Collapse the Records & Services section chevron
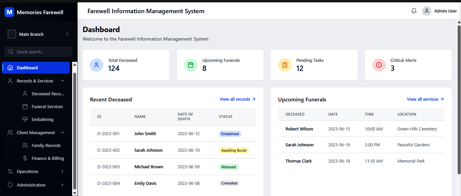 [62, 81]
